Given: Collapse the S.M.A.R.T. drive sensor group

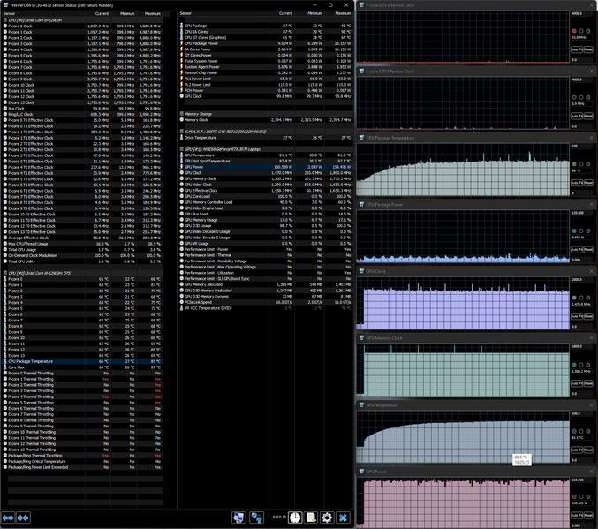Looking at the screenshot, I should (x=182, y=132).
